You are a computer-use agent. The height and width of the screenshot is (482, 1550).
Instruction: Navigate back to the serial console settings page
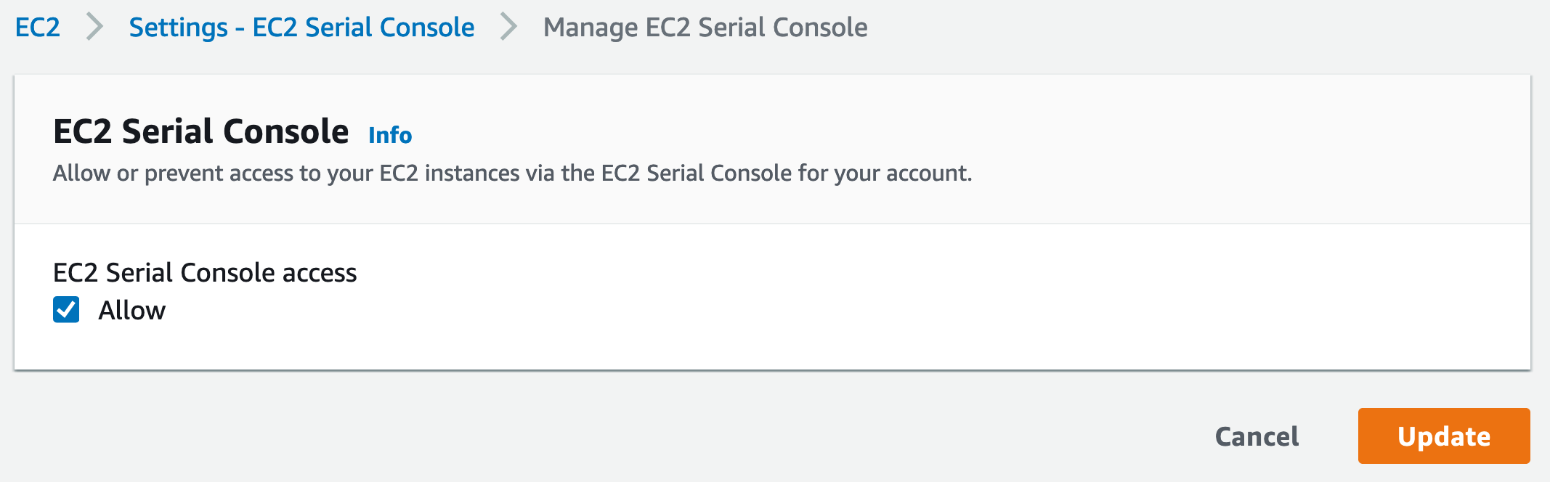coord(301,28)
